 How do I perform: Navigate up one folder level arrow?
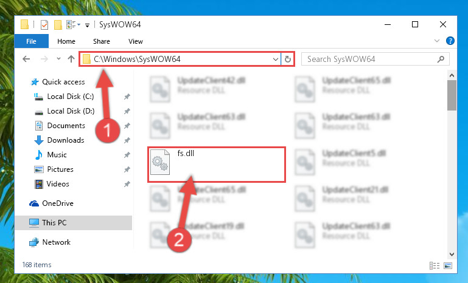(x=71, y=59)
